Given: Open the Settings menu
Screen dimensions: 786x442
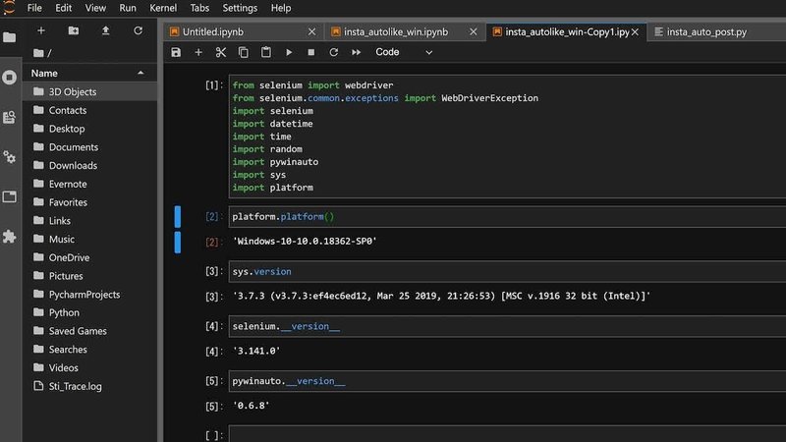Looking at the screenshot, I should tap(240, 8).
